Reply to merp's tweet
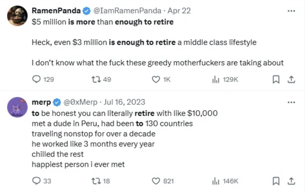This screenshot has height=191, width=305. click(x=38, y=181)
